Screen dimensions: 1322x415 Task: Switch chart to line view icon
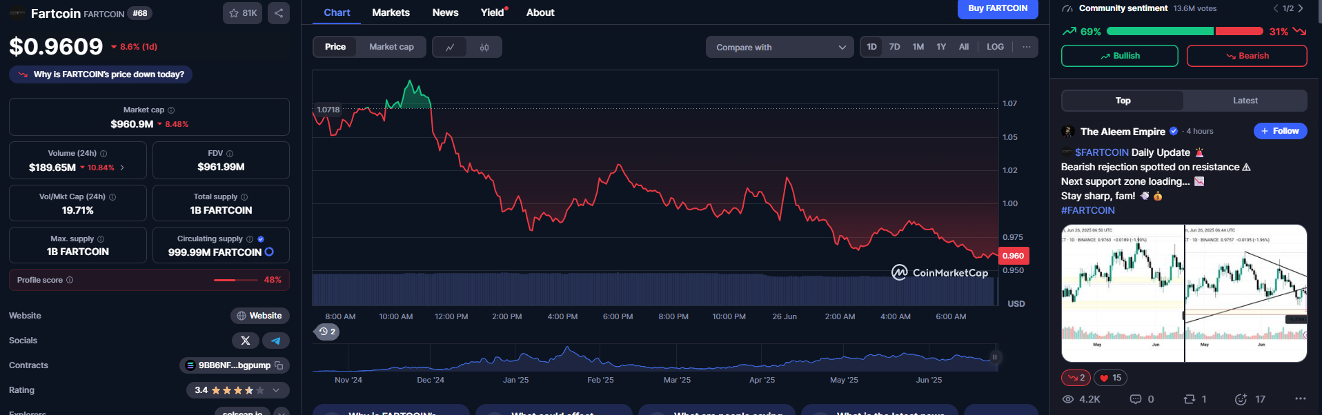coord(450,47)
